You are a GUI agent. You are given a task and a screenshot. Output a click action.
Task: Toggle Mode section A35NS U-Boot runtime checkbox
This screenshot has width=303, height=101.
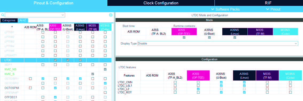pyautogui.click(x=209, y=38)
